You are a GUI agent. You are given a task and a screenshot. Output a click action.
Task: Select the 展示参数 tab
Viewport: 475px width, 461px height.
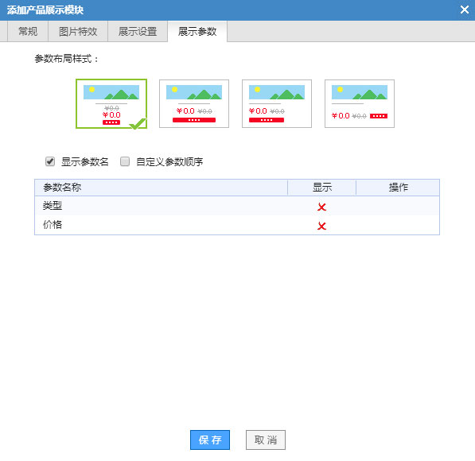coord(197,31)
